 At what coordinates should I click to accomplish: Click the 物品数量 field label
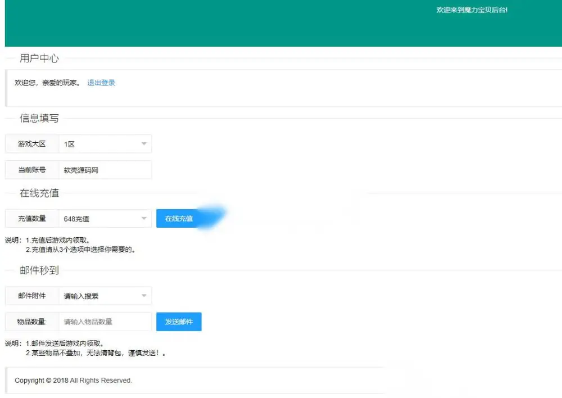(32, 322)
